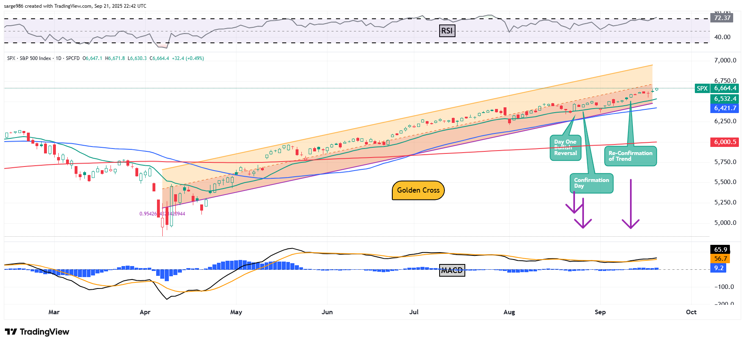Select the RSI indicator label

click(x=447, y=31)
